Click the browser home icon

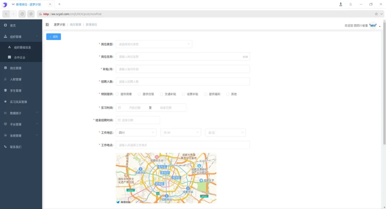pos(31,14)
